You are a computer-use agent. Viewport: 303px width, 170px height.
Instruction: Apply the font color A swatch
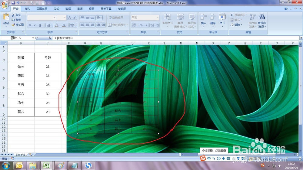(x=64, y=25)
